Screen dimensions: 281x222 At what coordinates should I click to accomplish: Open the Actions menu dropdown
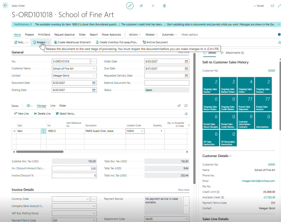[135, 34]
